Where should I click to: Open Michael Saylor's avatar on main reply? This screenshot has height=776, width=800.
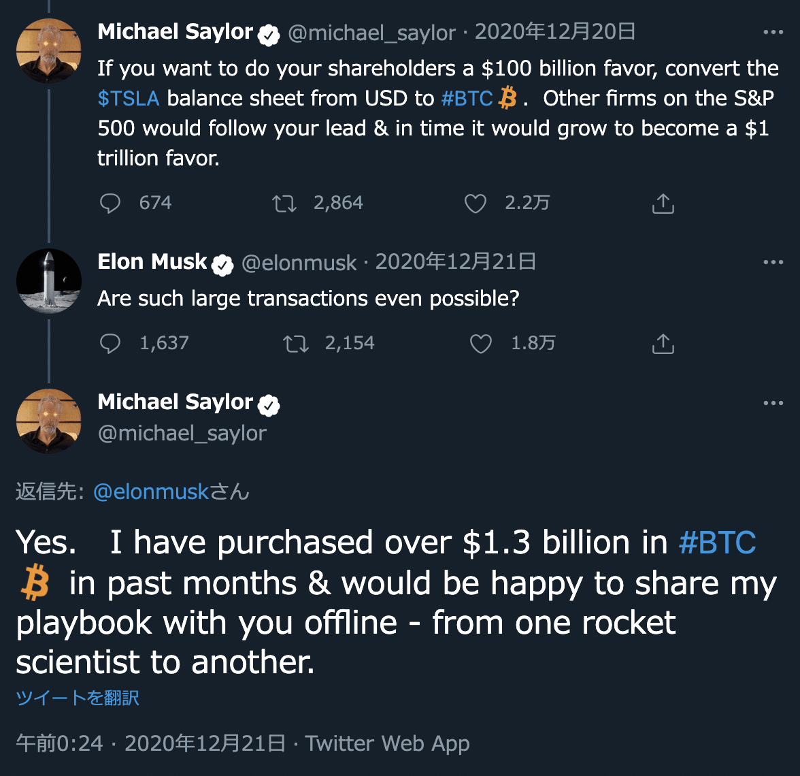[49, 421]
